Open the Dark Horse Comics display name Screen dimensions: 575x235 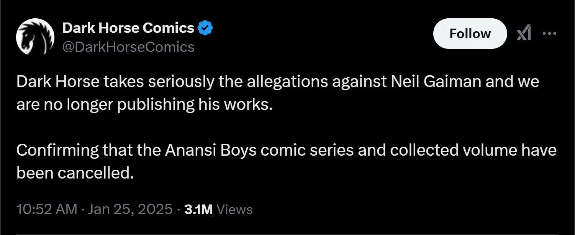pyautogui.click(x=128, y=28)
